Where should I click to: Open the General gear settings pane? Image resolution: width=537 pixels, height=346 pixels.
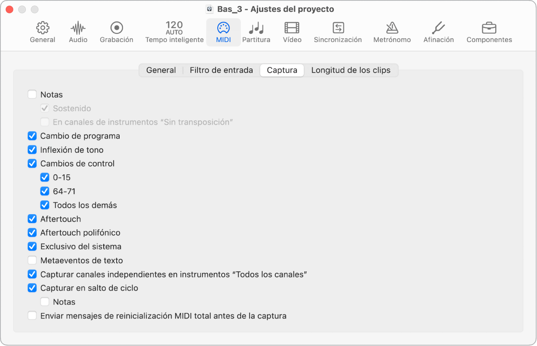42,33
